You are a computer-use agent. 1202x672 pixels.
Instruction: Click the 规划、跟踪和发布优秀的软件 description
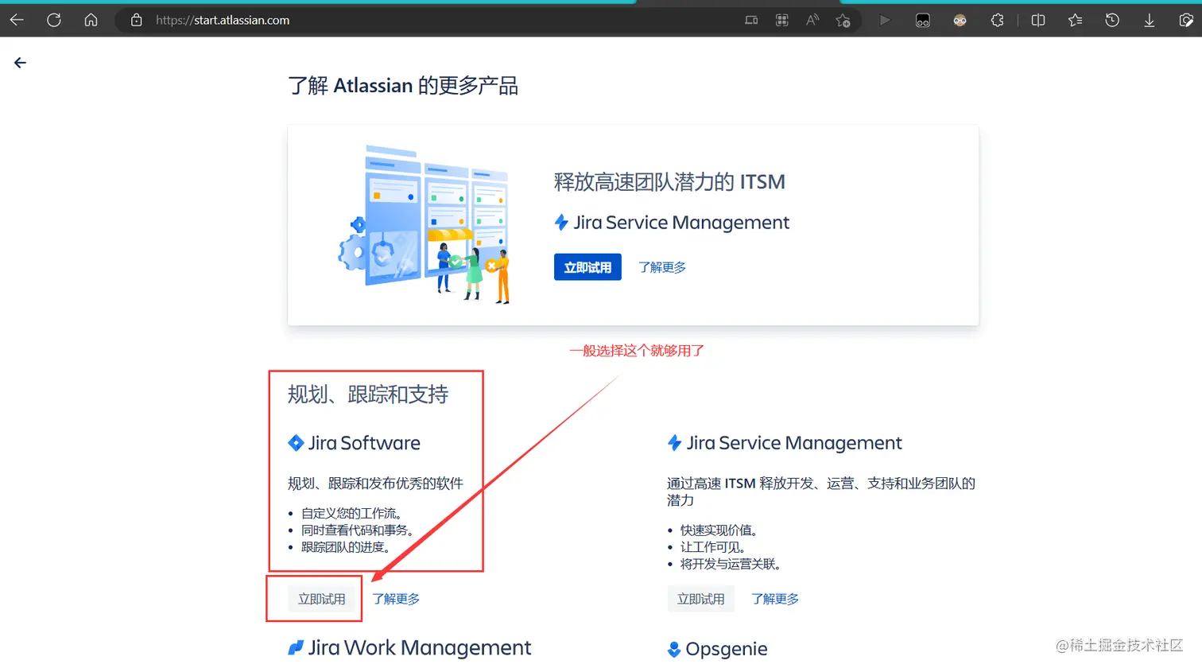pyautogui.click(x=375, y=484)
